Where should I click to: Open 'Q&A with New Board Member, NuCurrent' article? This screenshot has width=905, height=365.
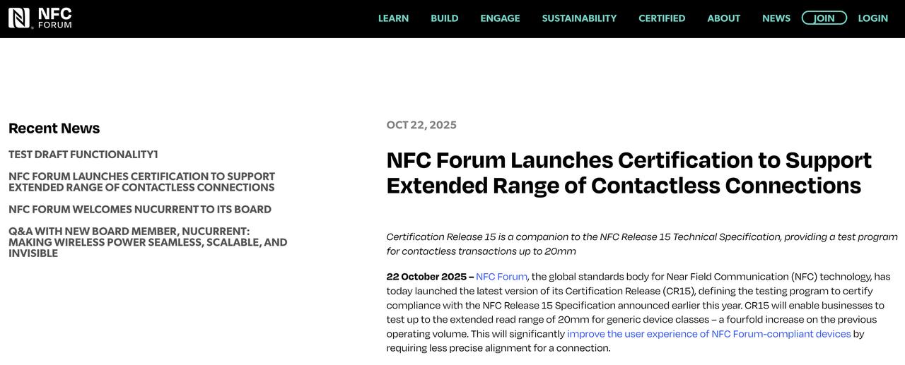tap(148, 242)
